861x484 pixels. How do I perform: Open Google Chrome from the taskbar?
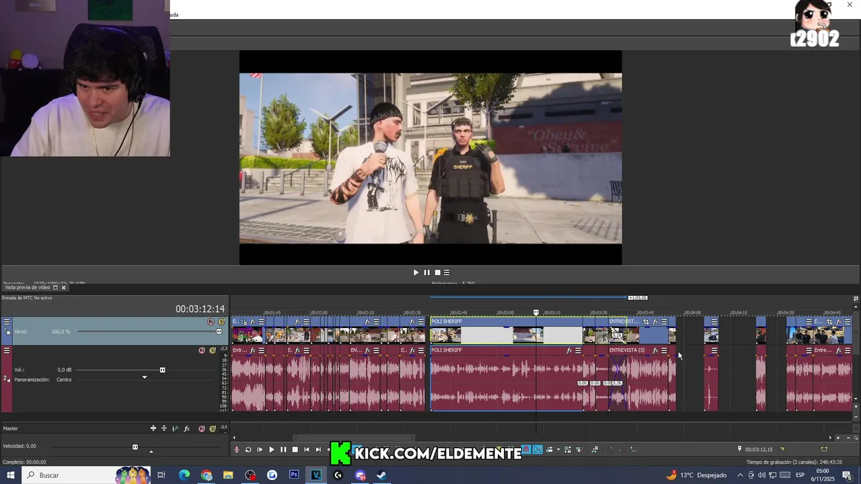coord(207,475)
